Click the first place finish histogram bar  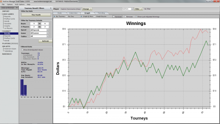[x=22, y=88]
